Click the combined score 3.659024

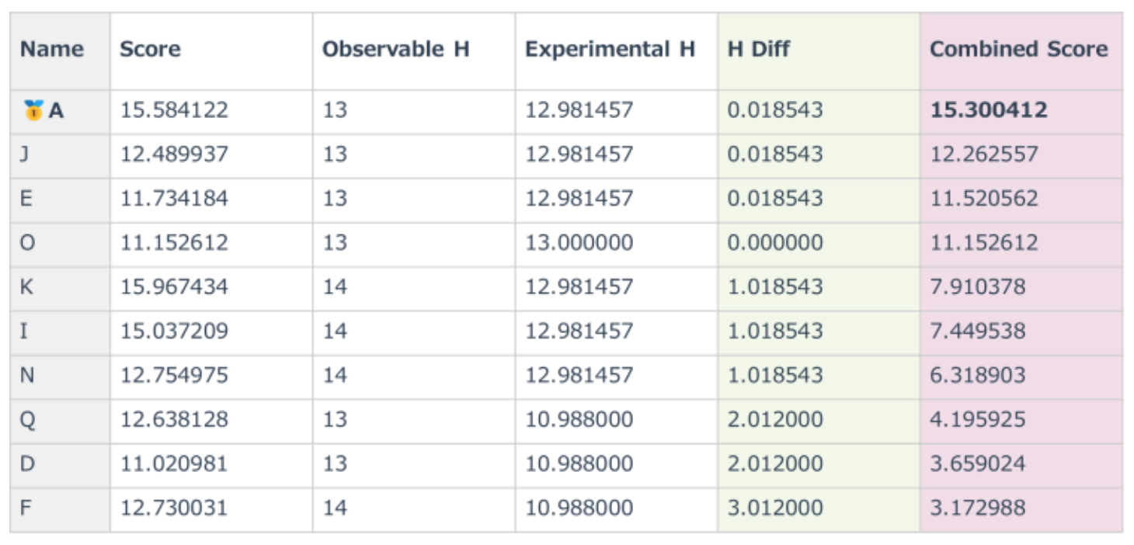tap(977, 464)
